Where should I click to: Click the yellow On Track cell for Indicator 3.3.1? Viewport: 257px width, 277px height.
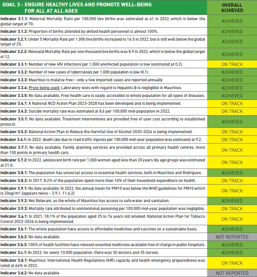(x=232, y=64)
